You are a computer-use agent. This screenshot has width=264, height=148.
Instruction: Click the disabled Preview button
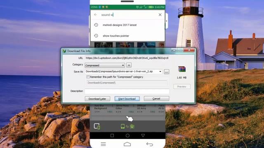pyautogui.click(x=182, y=87)
